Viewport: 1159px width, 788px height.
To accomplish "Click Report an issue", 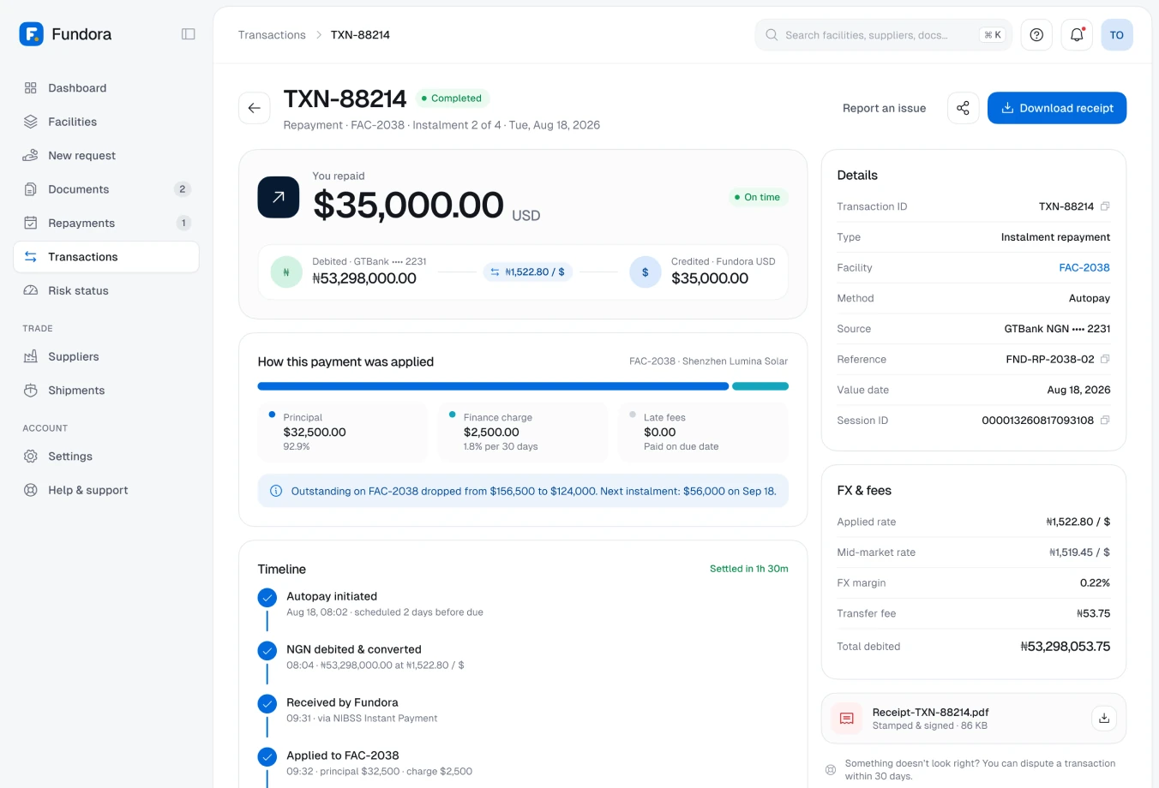I will 884,108.
